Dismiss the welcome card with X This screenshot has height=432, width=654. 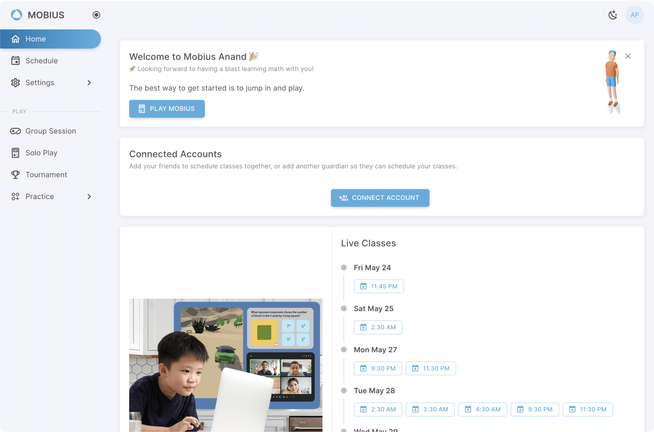[x=628, y=56]
